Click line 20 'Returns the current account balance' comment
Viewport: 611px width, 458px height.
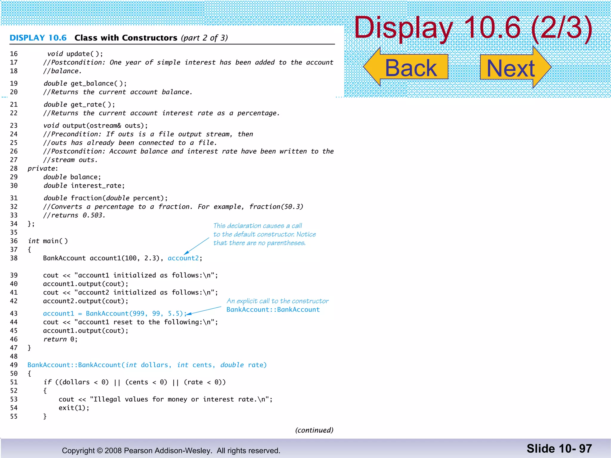coord(118,92)
